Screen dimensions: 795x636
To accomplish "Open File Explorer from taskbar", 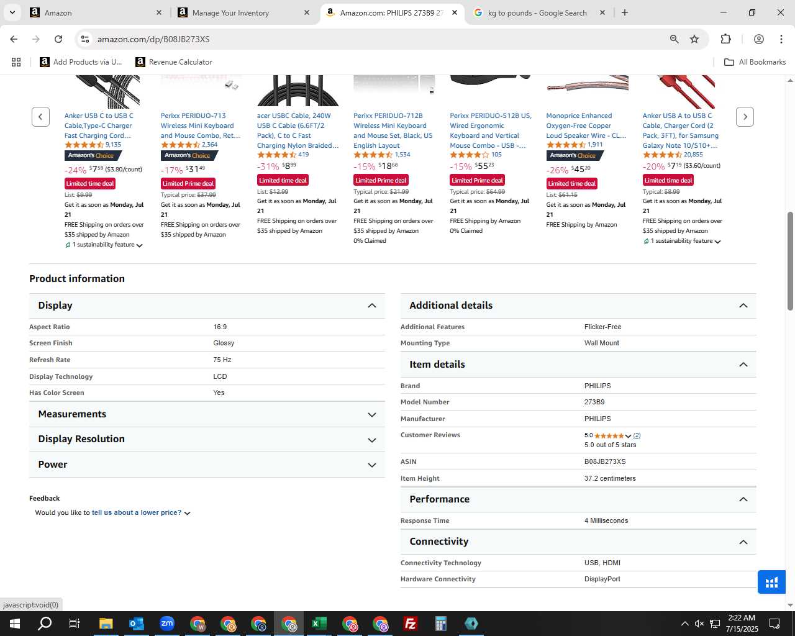I will [x=106, y=624].
